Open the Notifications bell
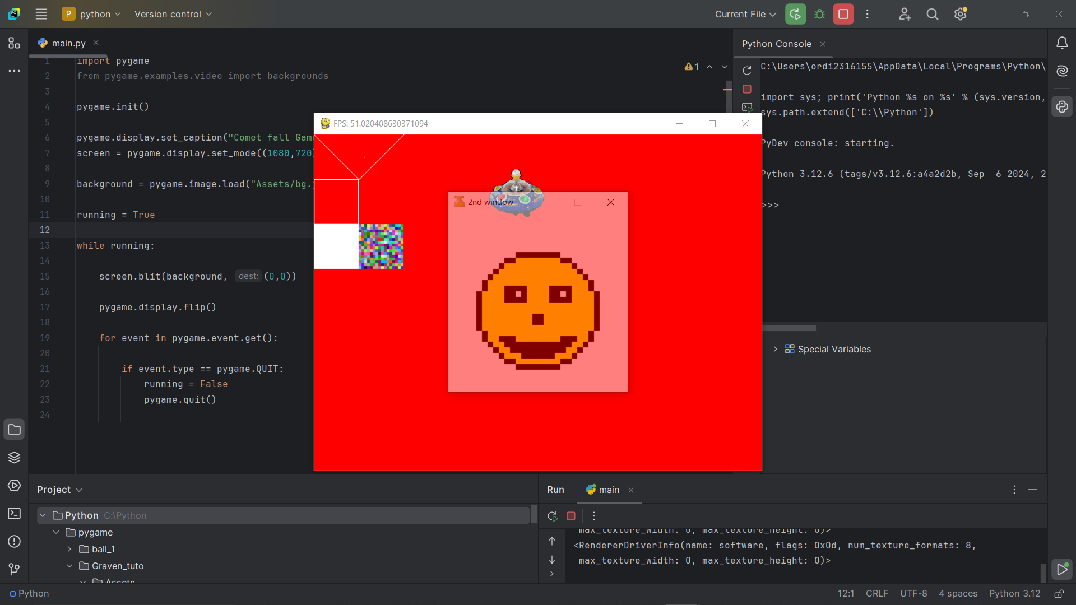Viewport: 1076px width, 605px height. (x=1062, y=43)
